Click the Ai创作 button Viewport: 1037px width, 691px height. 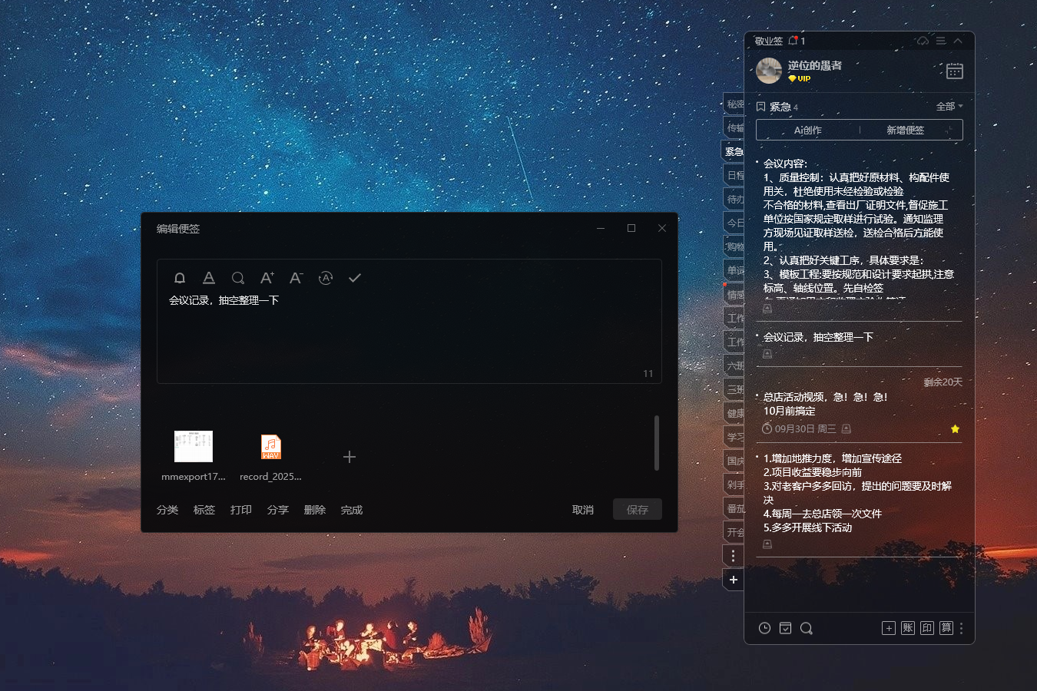[x=808, y=130]
